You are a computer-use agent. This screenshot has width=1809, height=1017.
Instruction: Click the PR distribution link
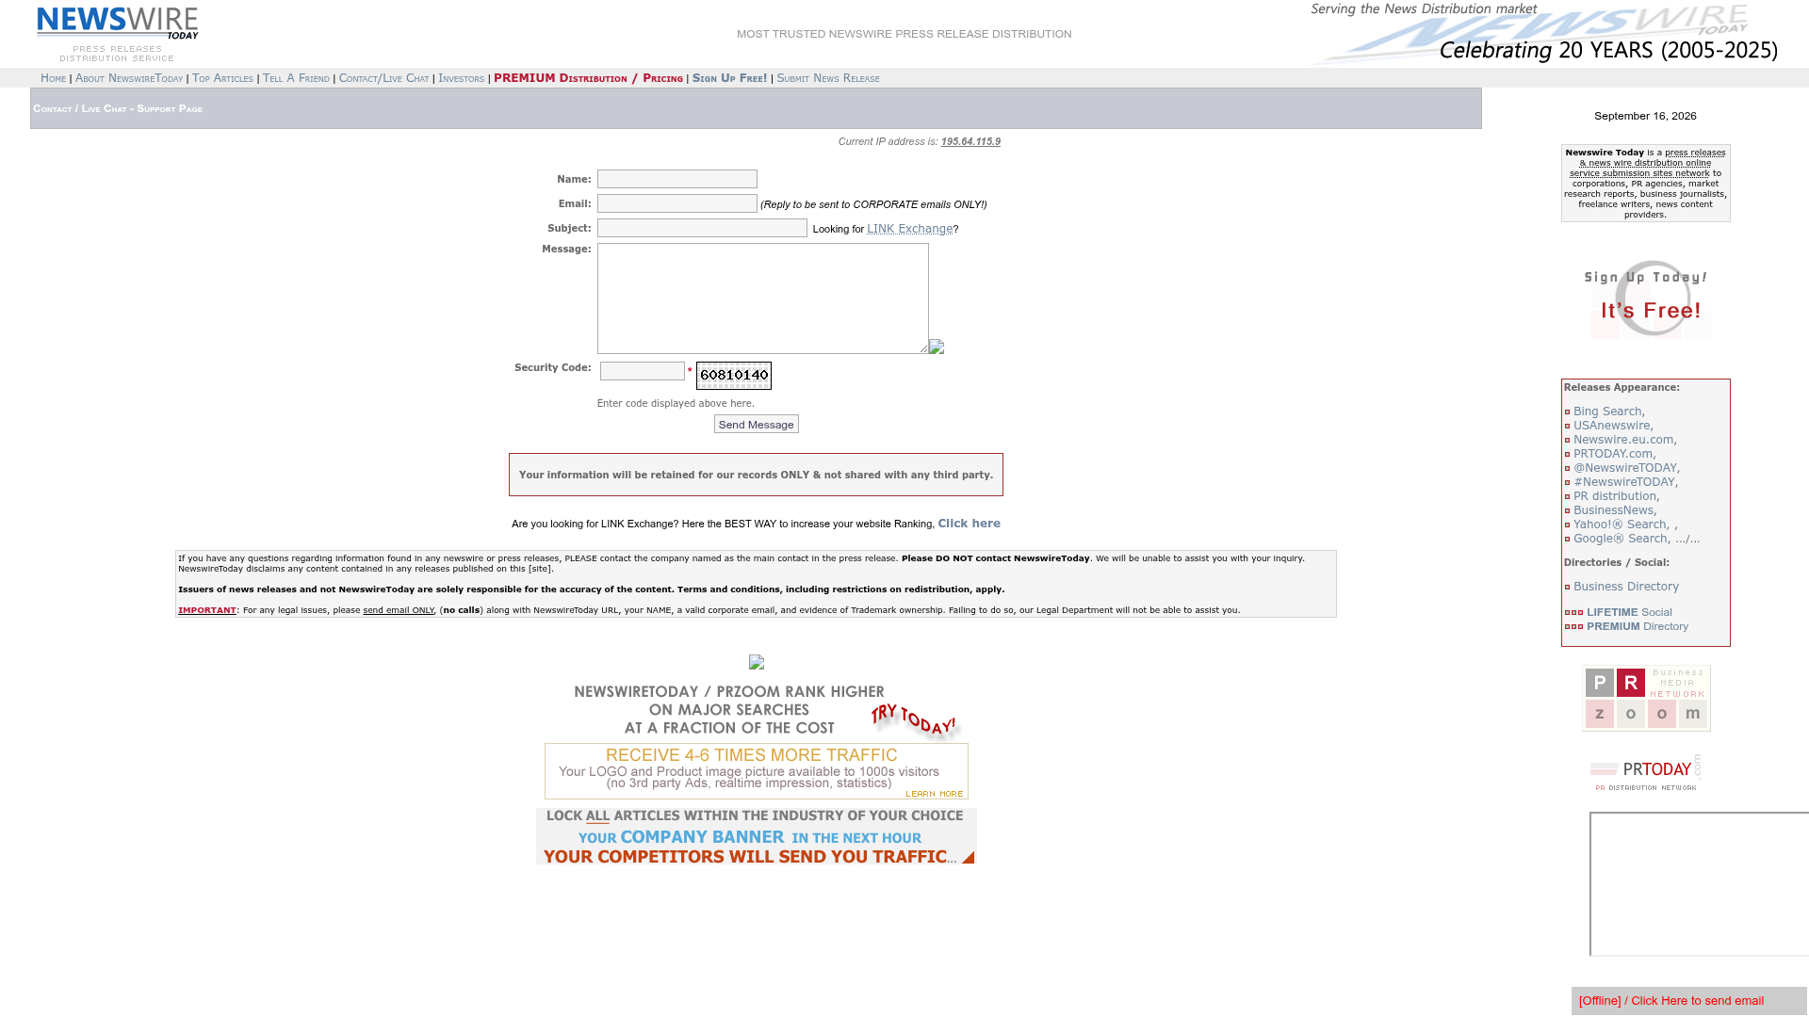point(1615,496)
